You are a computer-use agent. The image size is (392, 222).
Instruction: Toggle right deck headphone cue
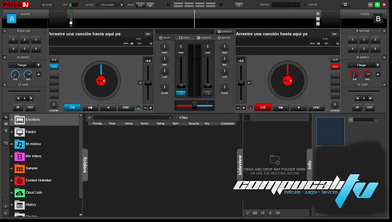(208, 93)
